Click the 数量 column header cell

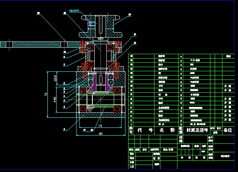181,131
